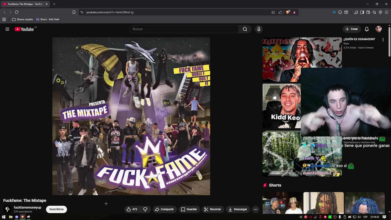Go back in browser history

(x=4, y=12)
